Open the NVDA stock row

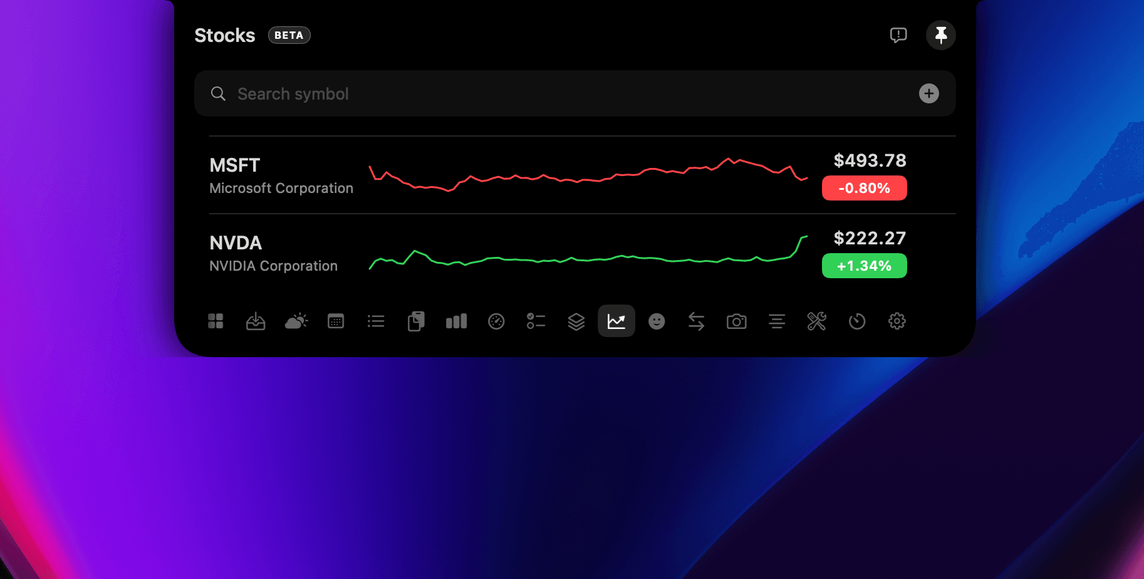(583, 253)
